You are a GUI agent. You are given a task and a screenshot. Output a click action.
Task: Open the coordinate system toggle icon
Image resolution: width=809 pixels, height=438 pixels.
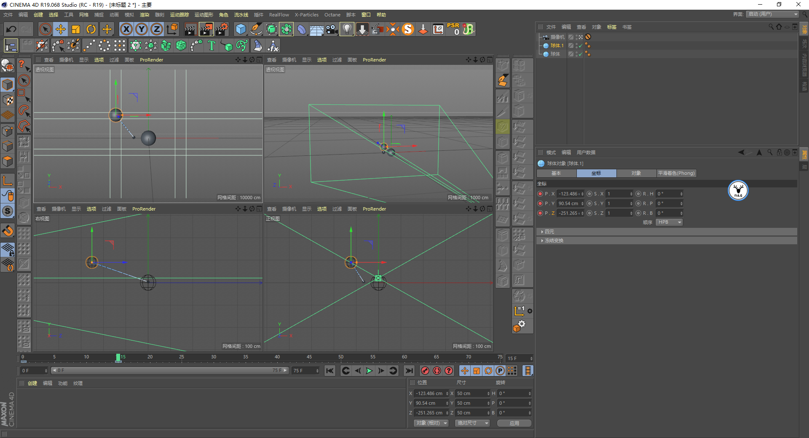click(x=172, y=29)
